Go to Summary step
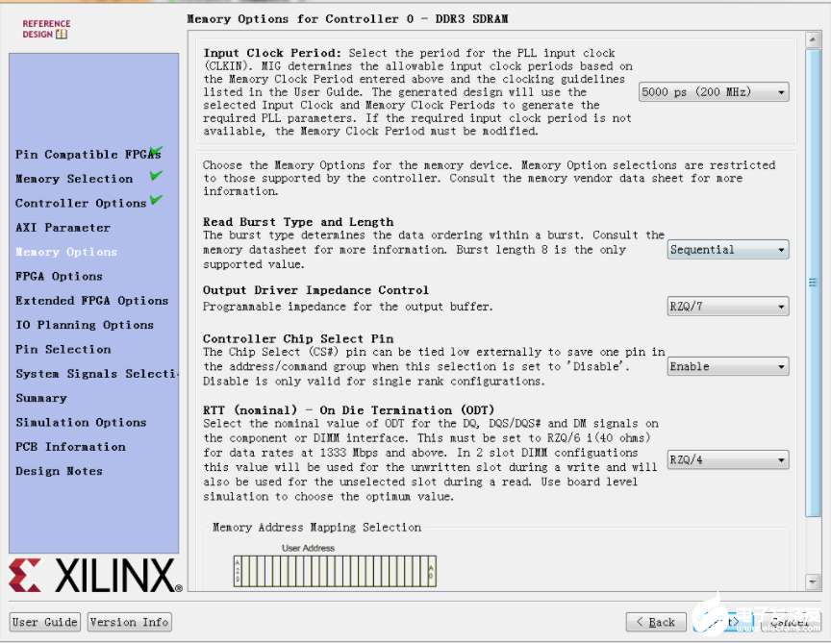Screen dimensions: 831x643 (41, 398)
